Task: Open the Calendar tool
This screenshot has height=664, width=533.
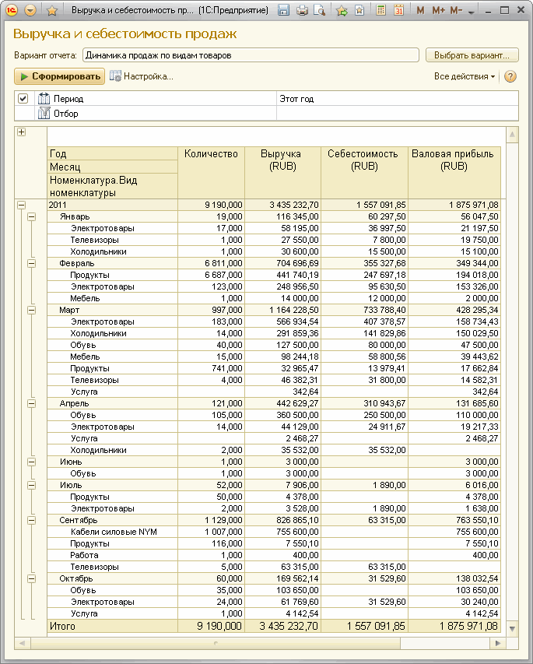Action: (398, 11)
